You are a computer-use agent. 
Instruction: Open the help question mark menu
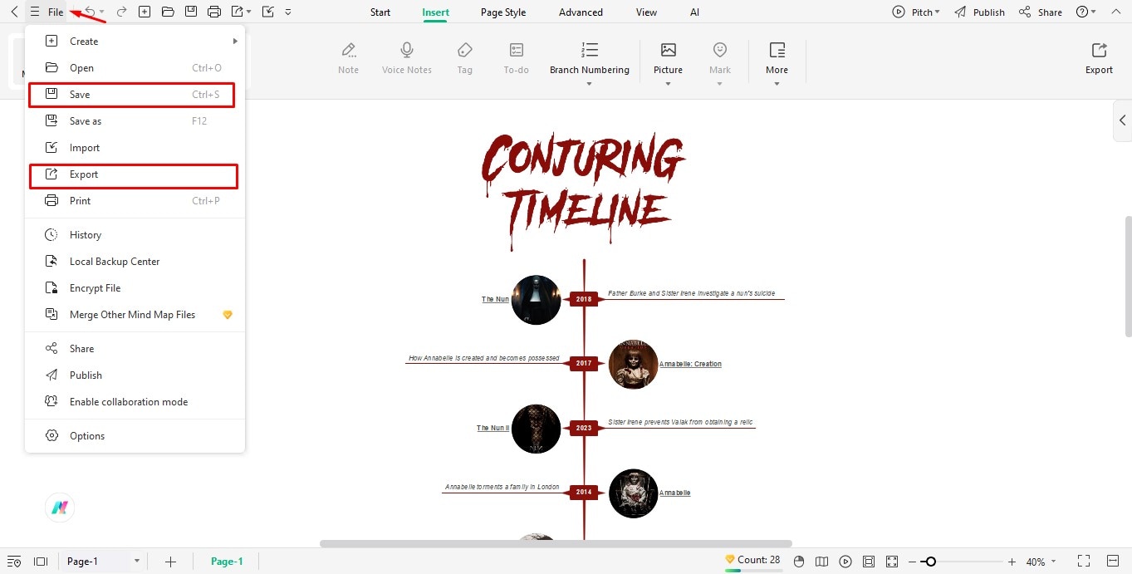click(x=1085, y=12)
